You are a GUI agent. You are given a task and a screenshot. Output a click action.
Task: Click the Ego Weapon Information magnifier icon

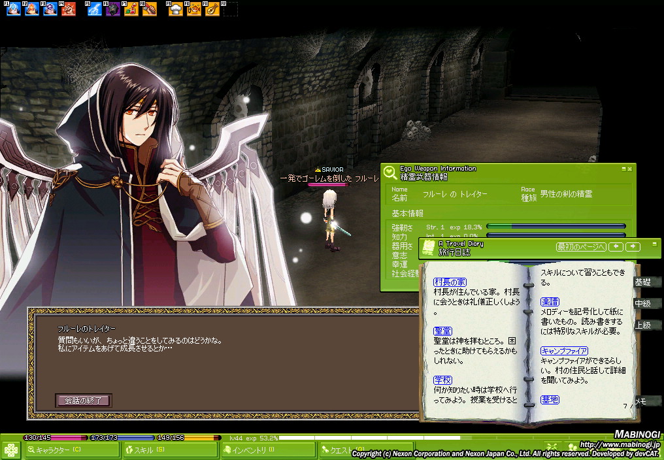pos(390,172)
